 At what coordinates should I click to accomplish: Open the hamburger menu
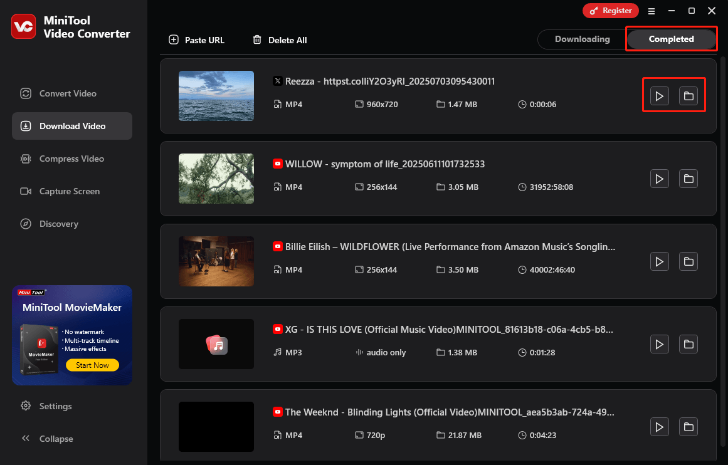point(652,11)
